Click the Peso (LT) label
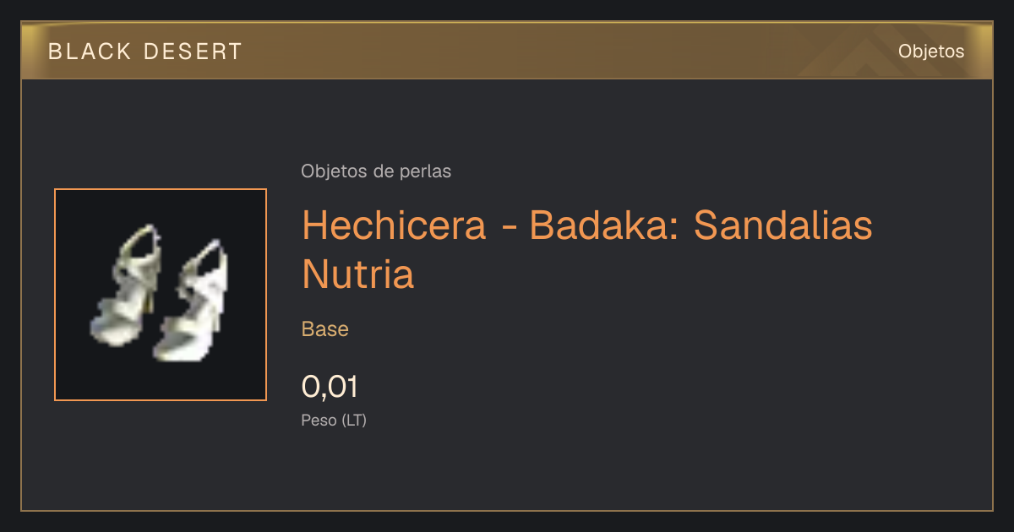The width and height of the screenshot is (1014, 532). [x=334, y=421]
